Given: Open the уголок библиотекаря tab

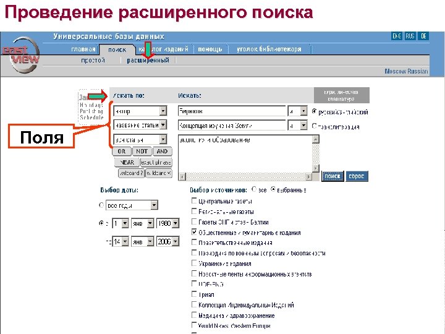Looking at the screenshot, I should [x=269, y=49].
